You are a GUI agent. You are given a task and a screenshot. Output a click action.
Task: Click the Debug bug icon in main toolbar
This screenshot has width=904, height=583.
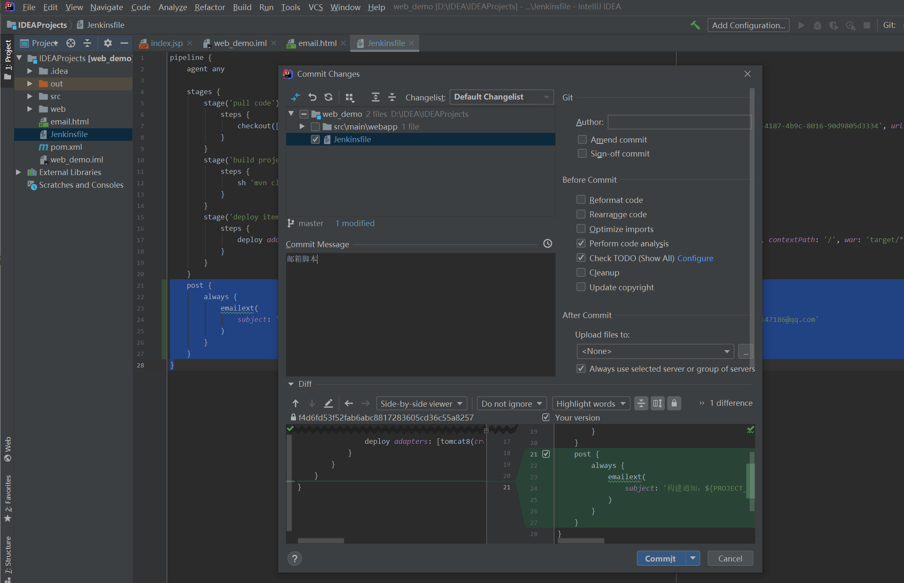[x=818, y=25]
